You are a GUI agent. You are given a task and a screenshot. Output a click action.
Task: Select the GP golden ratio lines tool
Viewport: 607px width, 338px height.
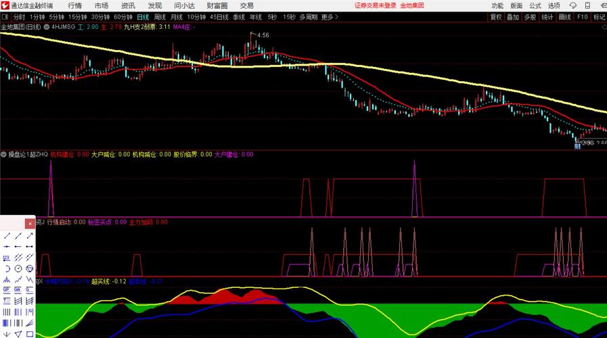(x=7, y=289)
